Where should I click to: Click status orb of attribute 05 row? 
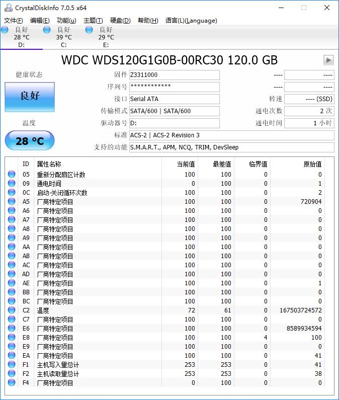click(12, 174)
